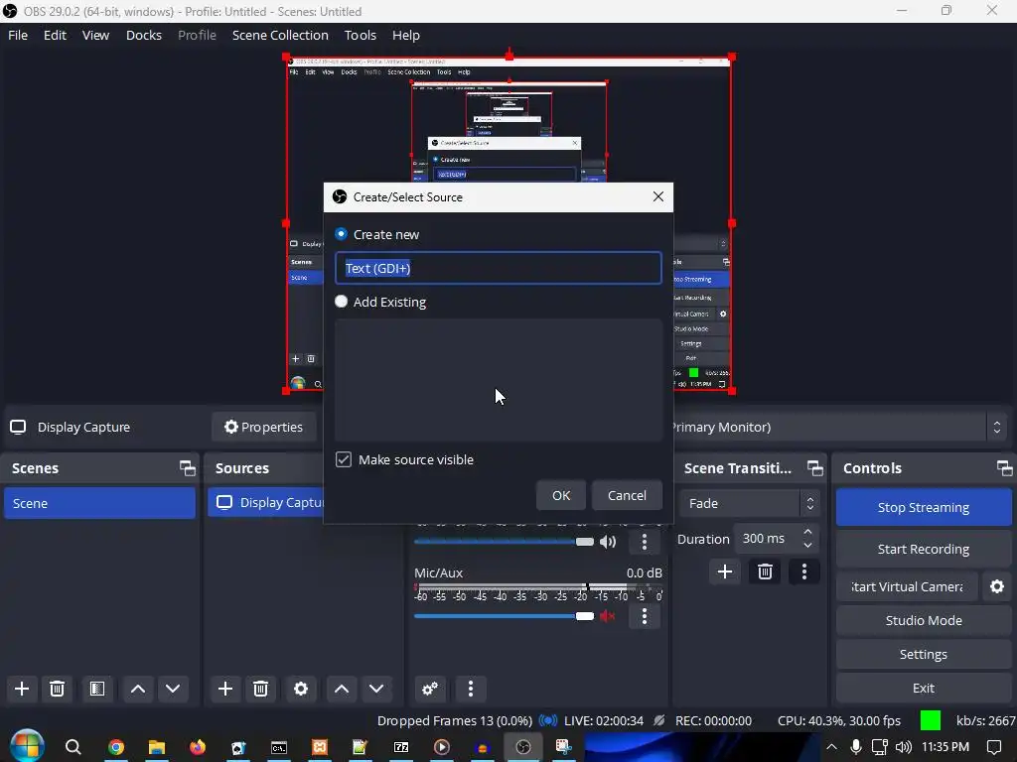Open taskbar search magnifier
This screenshot has width=1017, height=762.
coord(73,747)
